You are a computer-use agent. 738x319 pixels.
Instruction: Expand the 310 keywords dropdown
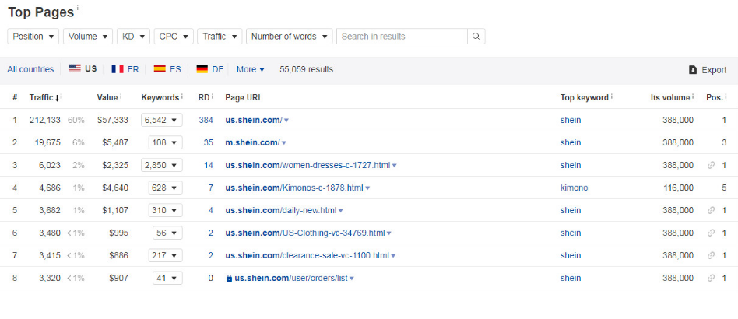coord(165,210)
